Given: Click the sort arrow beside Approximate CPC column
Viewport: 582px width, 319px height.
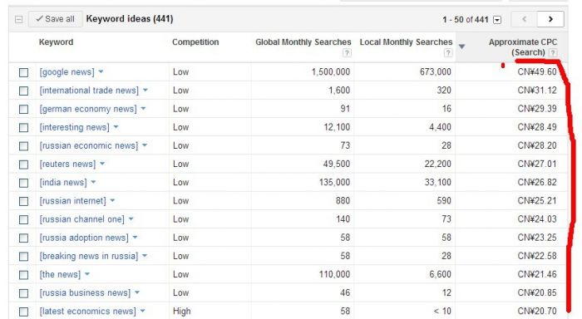Looking at the screenshot, I should [x=461, y=47].
